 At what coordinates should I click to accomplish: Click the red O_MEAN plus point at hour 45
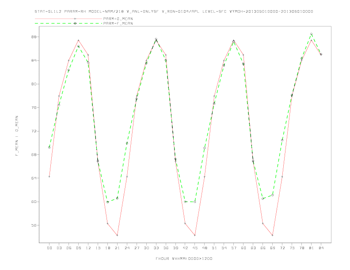click(195, 235)
